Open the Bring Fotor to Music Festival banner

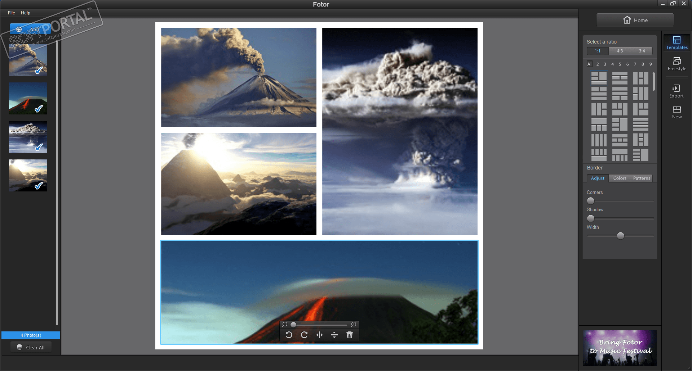point(620,348)
